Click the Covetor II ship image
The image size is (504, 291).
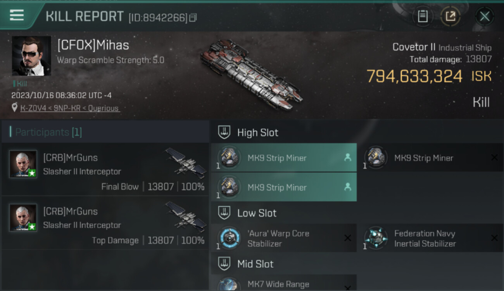point(251,74)
